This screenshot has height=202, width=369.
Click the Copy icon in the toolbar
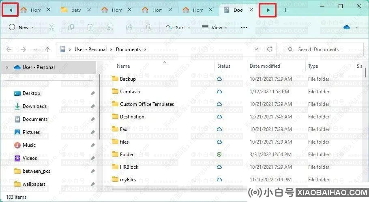point(71,28)
